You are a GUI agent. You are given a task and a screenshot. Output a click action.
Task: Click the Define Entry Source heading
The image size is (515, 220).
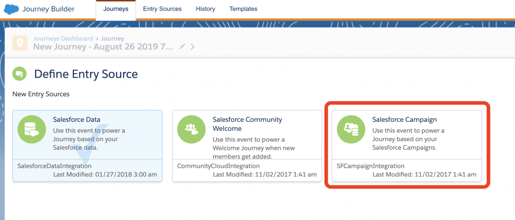coord(86,74)
